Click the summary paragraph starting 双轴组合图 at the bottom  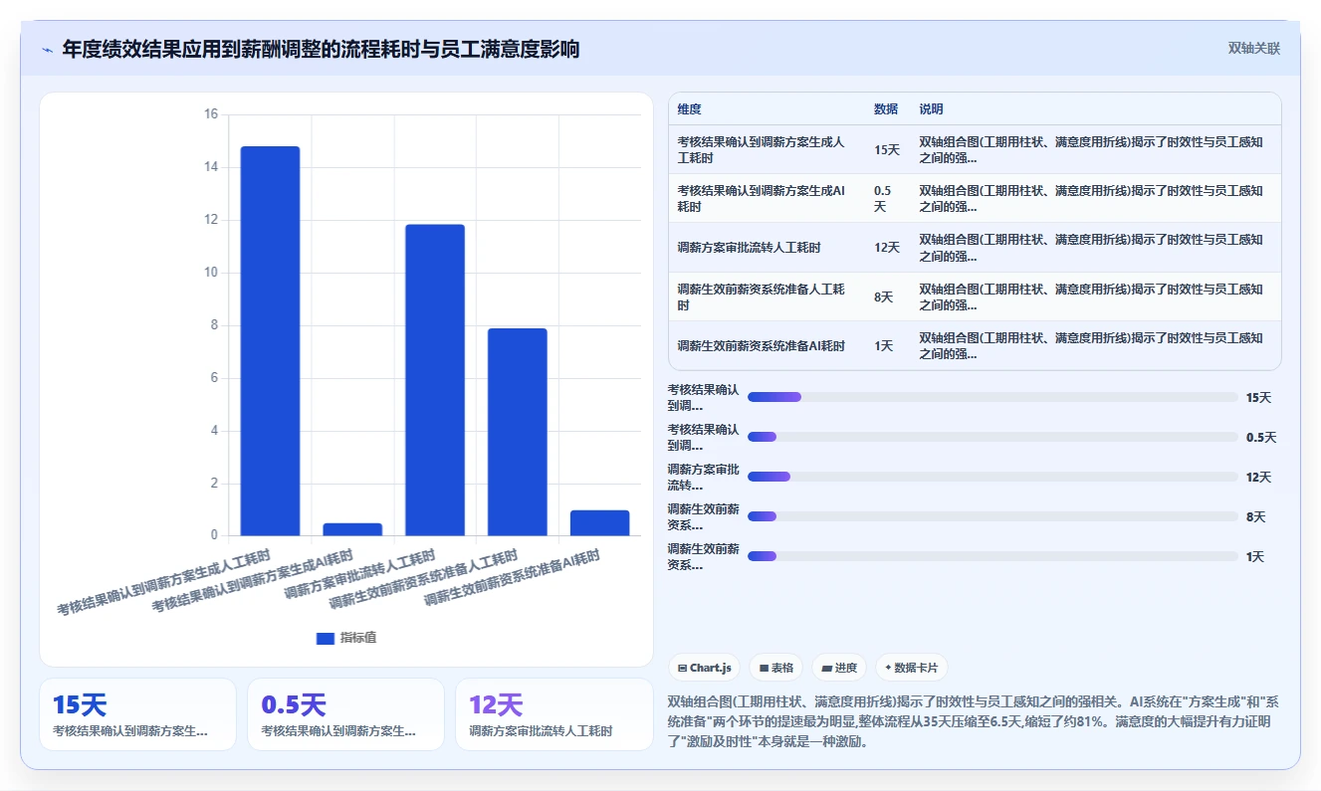point(973,720)
